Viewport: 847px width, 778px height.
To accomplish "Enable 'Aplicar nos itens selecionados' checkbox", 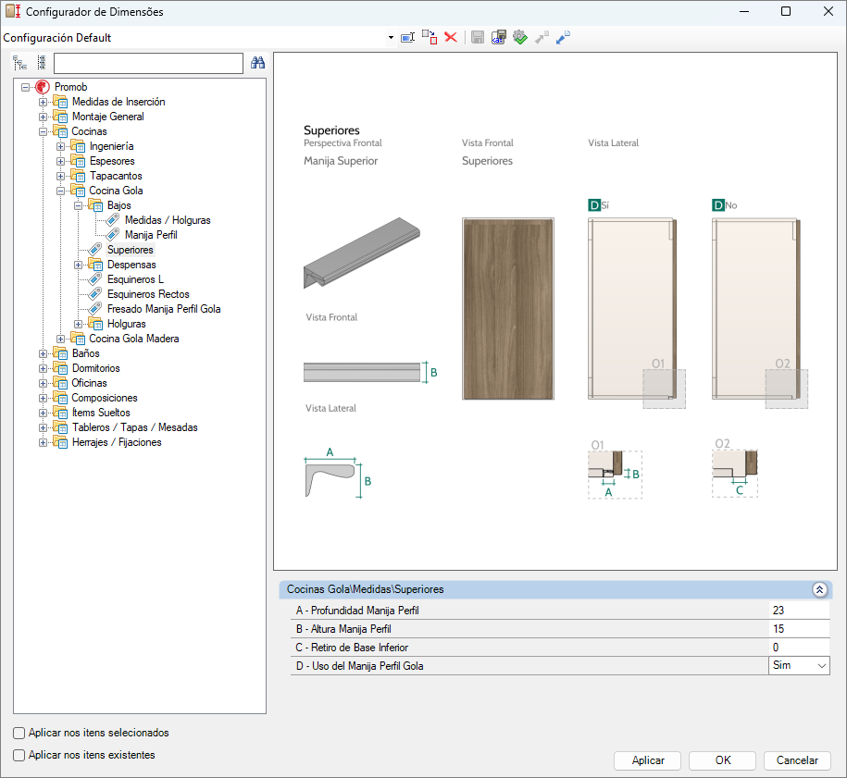I will coord(19,733).
